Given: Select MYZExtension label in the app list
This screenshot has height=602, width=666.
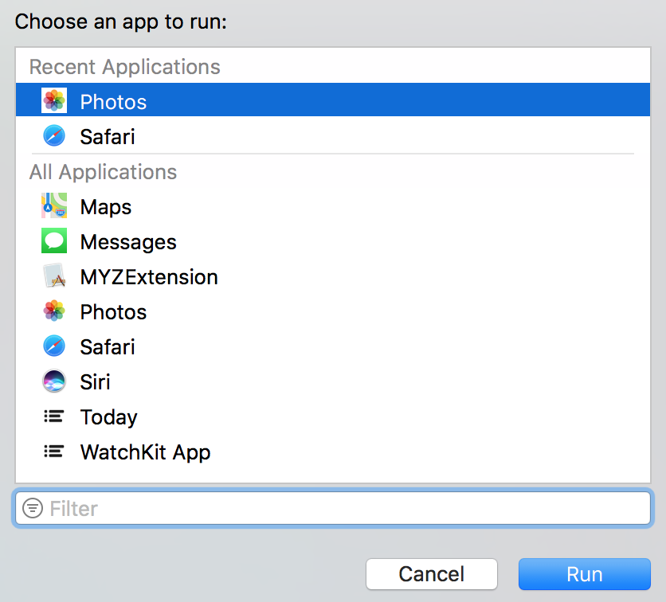Looking at the screenshot, I should click(x=149, y=277).
